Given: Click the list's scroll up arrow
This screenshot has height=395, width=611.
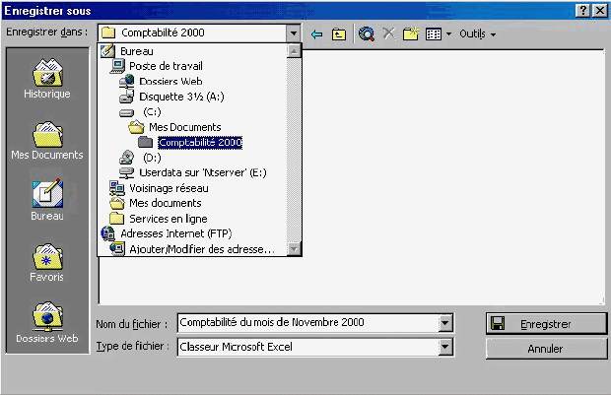Looking at the screenshot, I should 294,51.
